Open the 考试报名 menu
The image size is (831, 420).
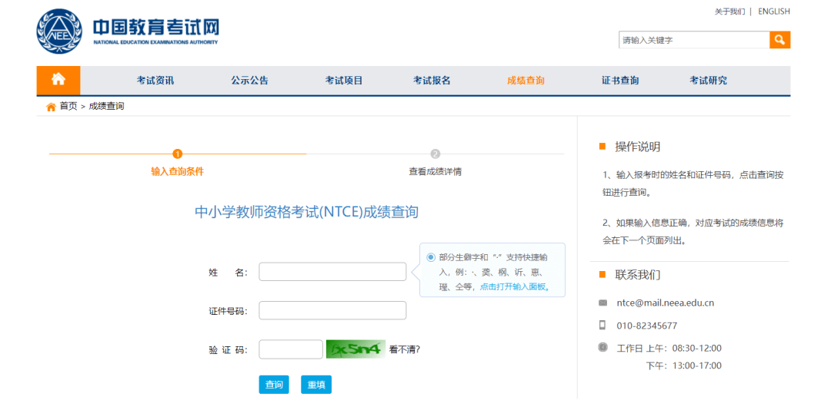[432, 81]
